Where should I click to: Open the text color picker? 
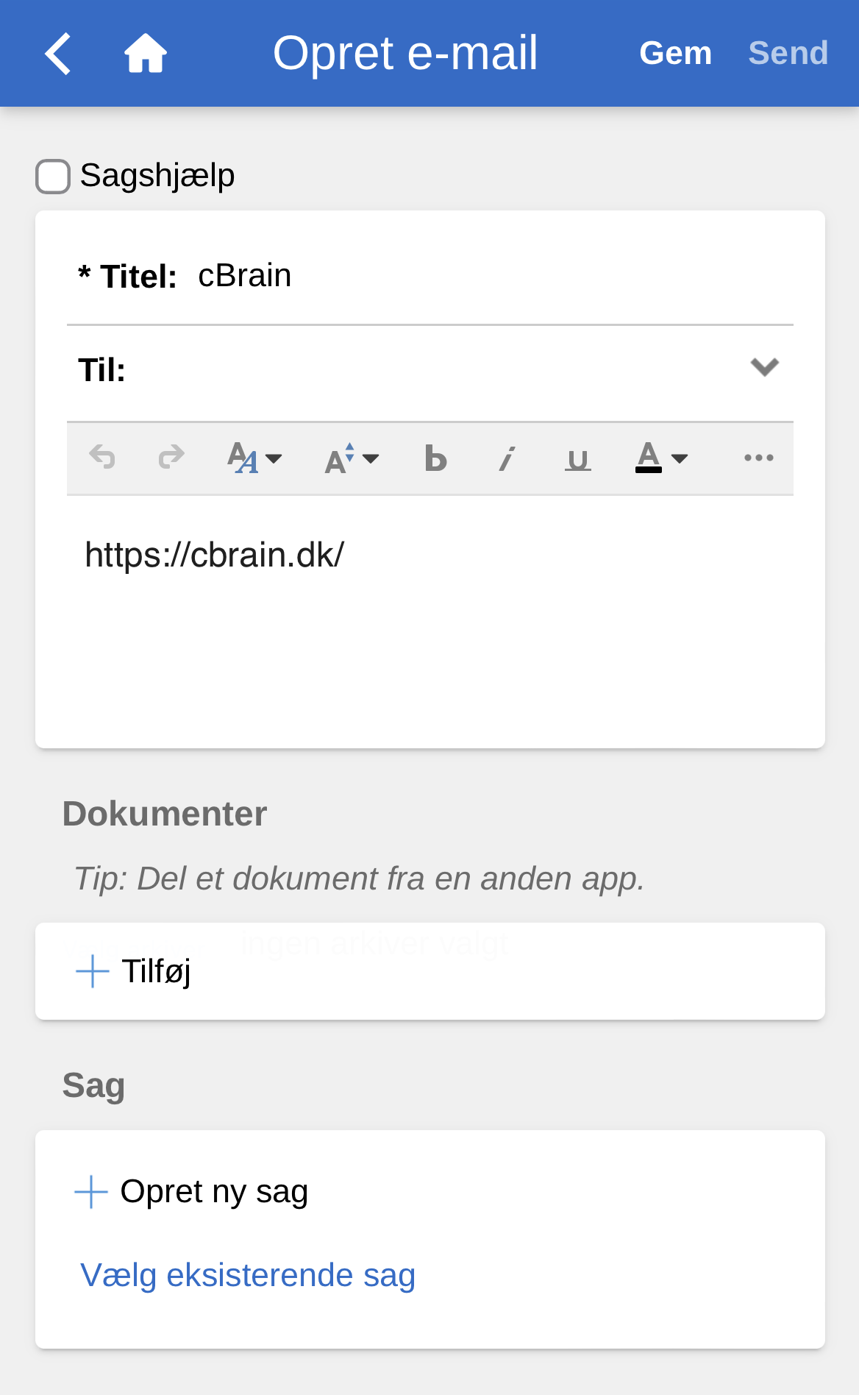click(x=660, y=458)
